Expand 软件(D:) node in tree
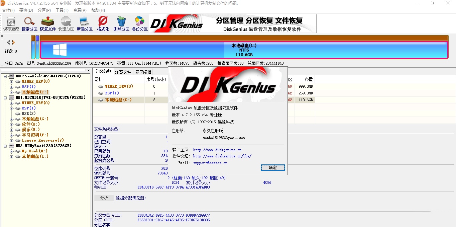This screenshot has height=227, width=456. point(12,124)
